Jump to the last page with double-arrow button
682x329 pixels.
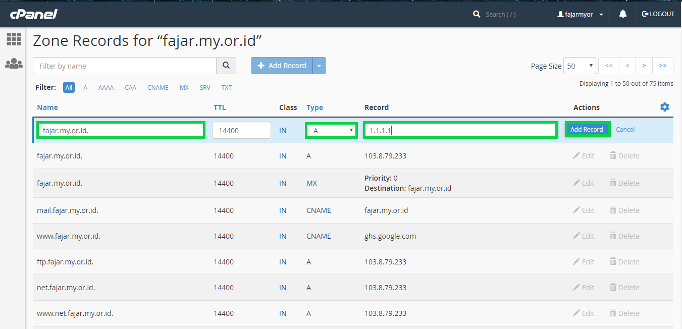662,66
